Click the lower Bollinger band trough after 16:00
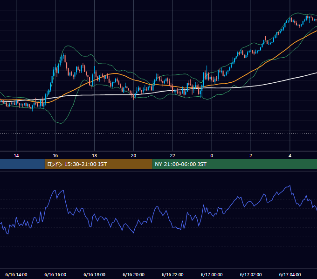This screenshot has width=317, height=279. [61, 123]
